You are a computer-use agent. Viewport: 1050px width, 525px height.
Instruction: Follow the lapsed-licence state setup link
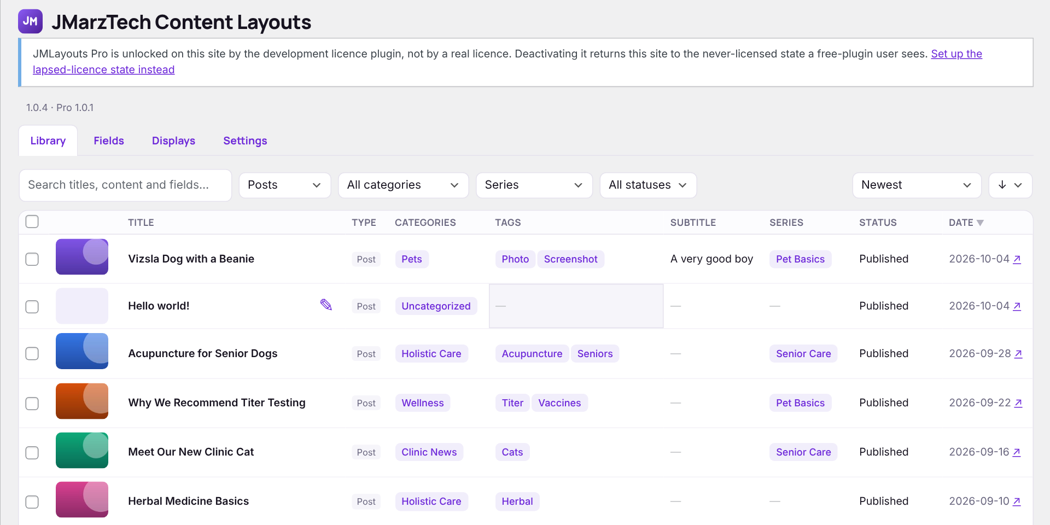click(104, 69)
